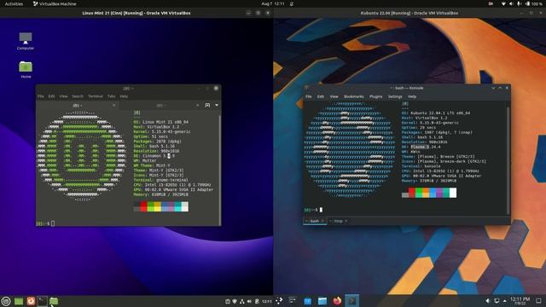Click the Konsole window menu icon in titlebar
Viewport: 546px width, 307px height.
pos(306,88)
